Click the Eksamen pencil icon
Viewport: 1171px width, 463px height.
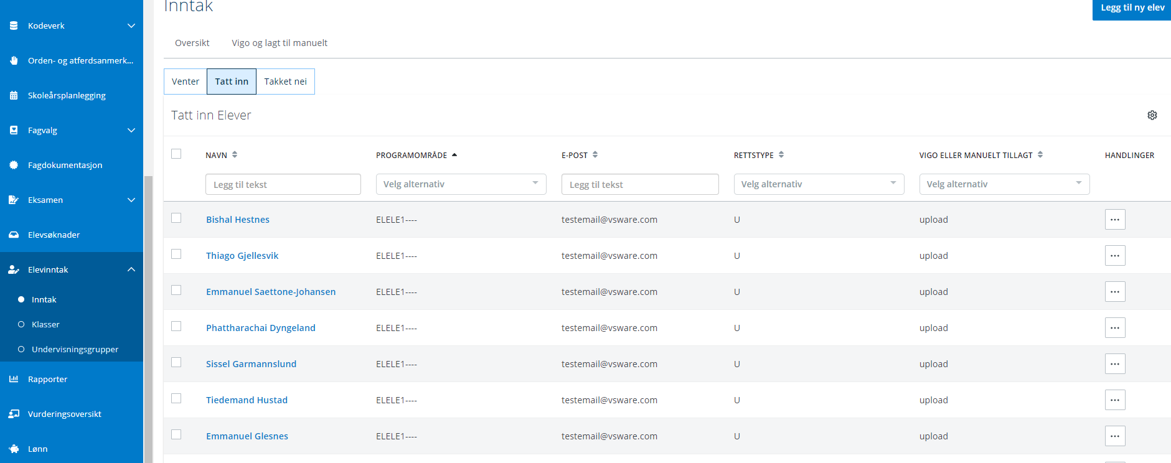point(14,200)
